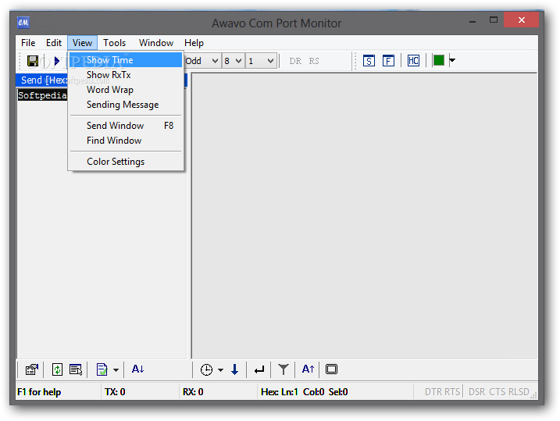The image size is (560, 421).
Task: Close the Awavo Com Port Monitor window
Action: (x=522, y=20)
